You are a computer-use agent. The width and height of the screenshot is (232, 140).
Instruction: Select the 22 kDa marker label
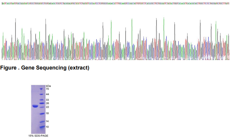pyautogui.click(x=47, y=107)
